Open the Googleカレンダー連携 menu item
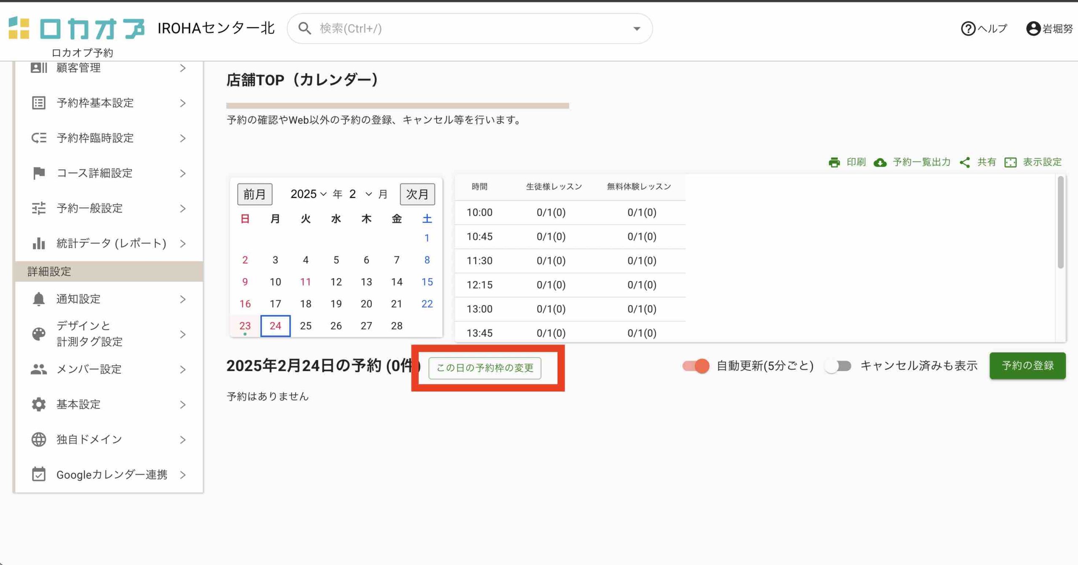The height and width of the screenshot is (565, 1078). [112, 475]
